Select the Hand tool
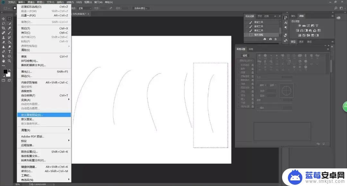 pos(4,61)
